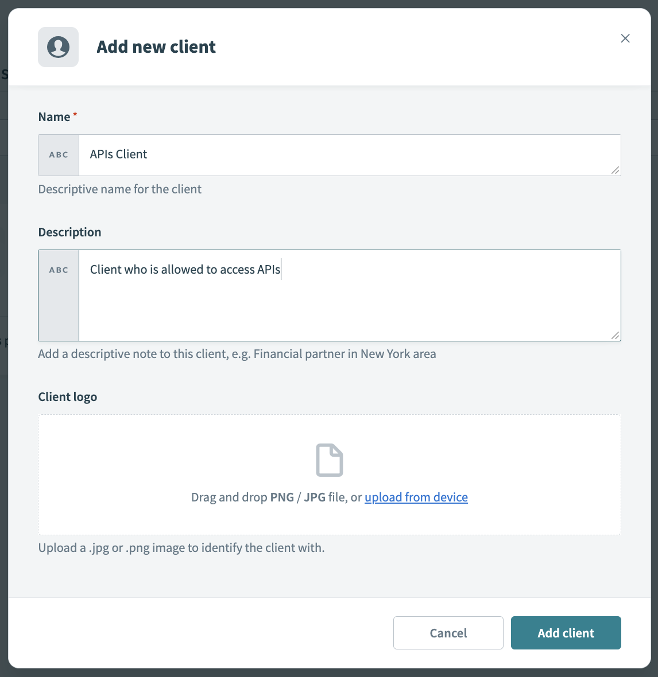Screen dimensions: 658x677
Task: Click the ABC icon beside Name field
Action: [x=58, y=154]
